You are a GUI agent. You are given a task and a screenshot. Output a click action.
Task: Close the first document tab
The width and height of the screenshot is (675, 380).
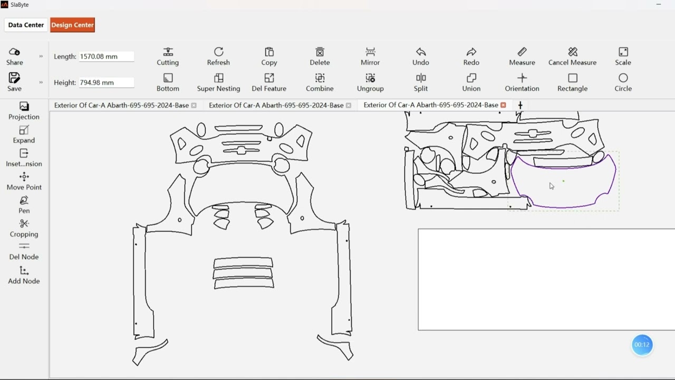pyautogui.click(x=194, y=106)
